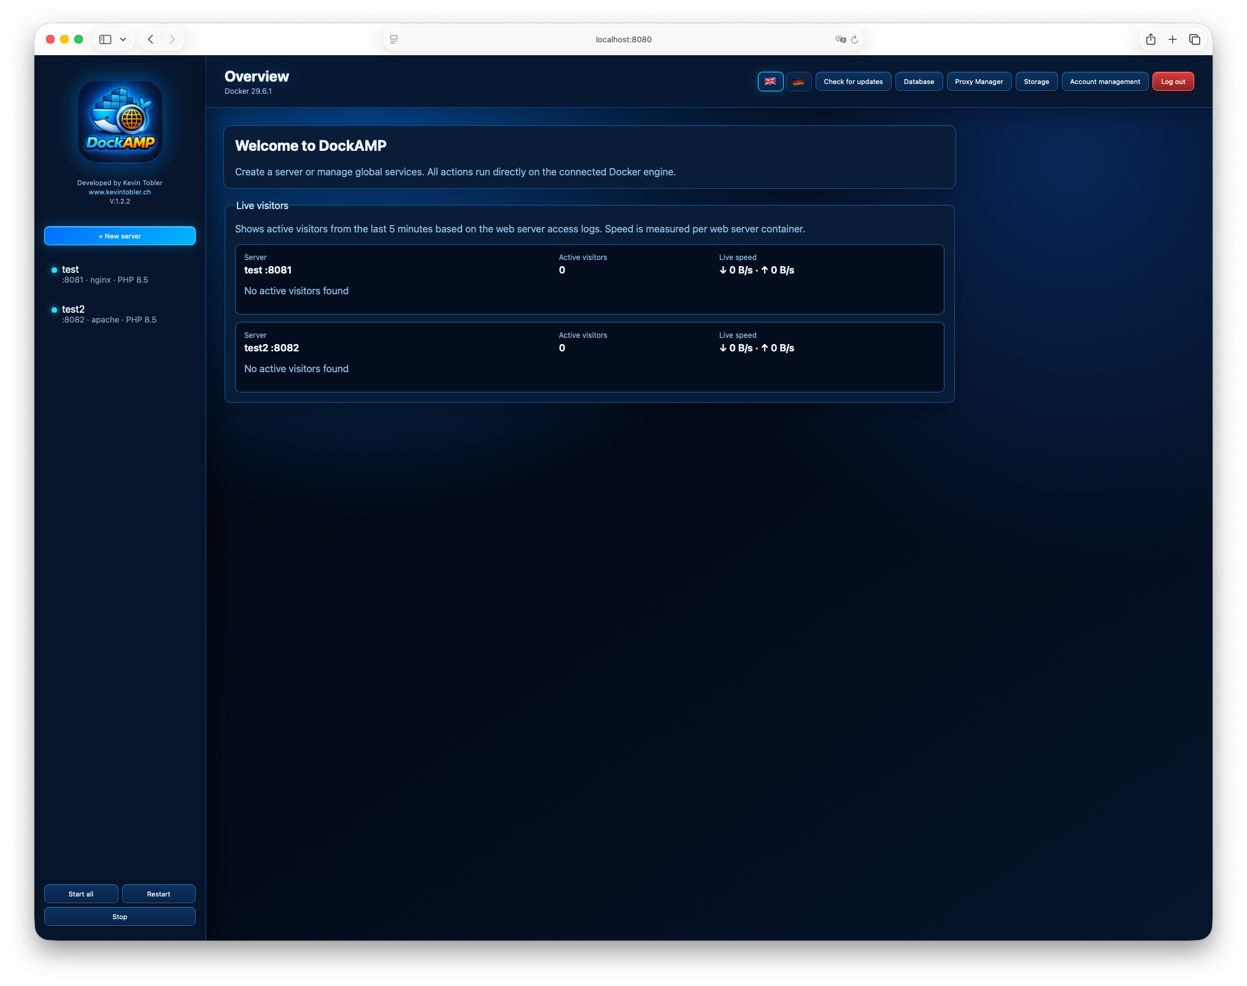
Task: Switch language with the UK flag icon
Action: tap(770, 82)
